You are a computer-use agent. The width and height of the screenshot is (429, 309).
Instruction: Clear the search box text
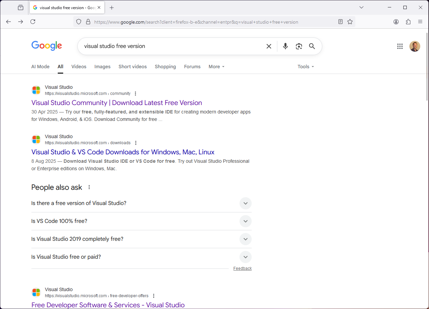tap(269, 46)
